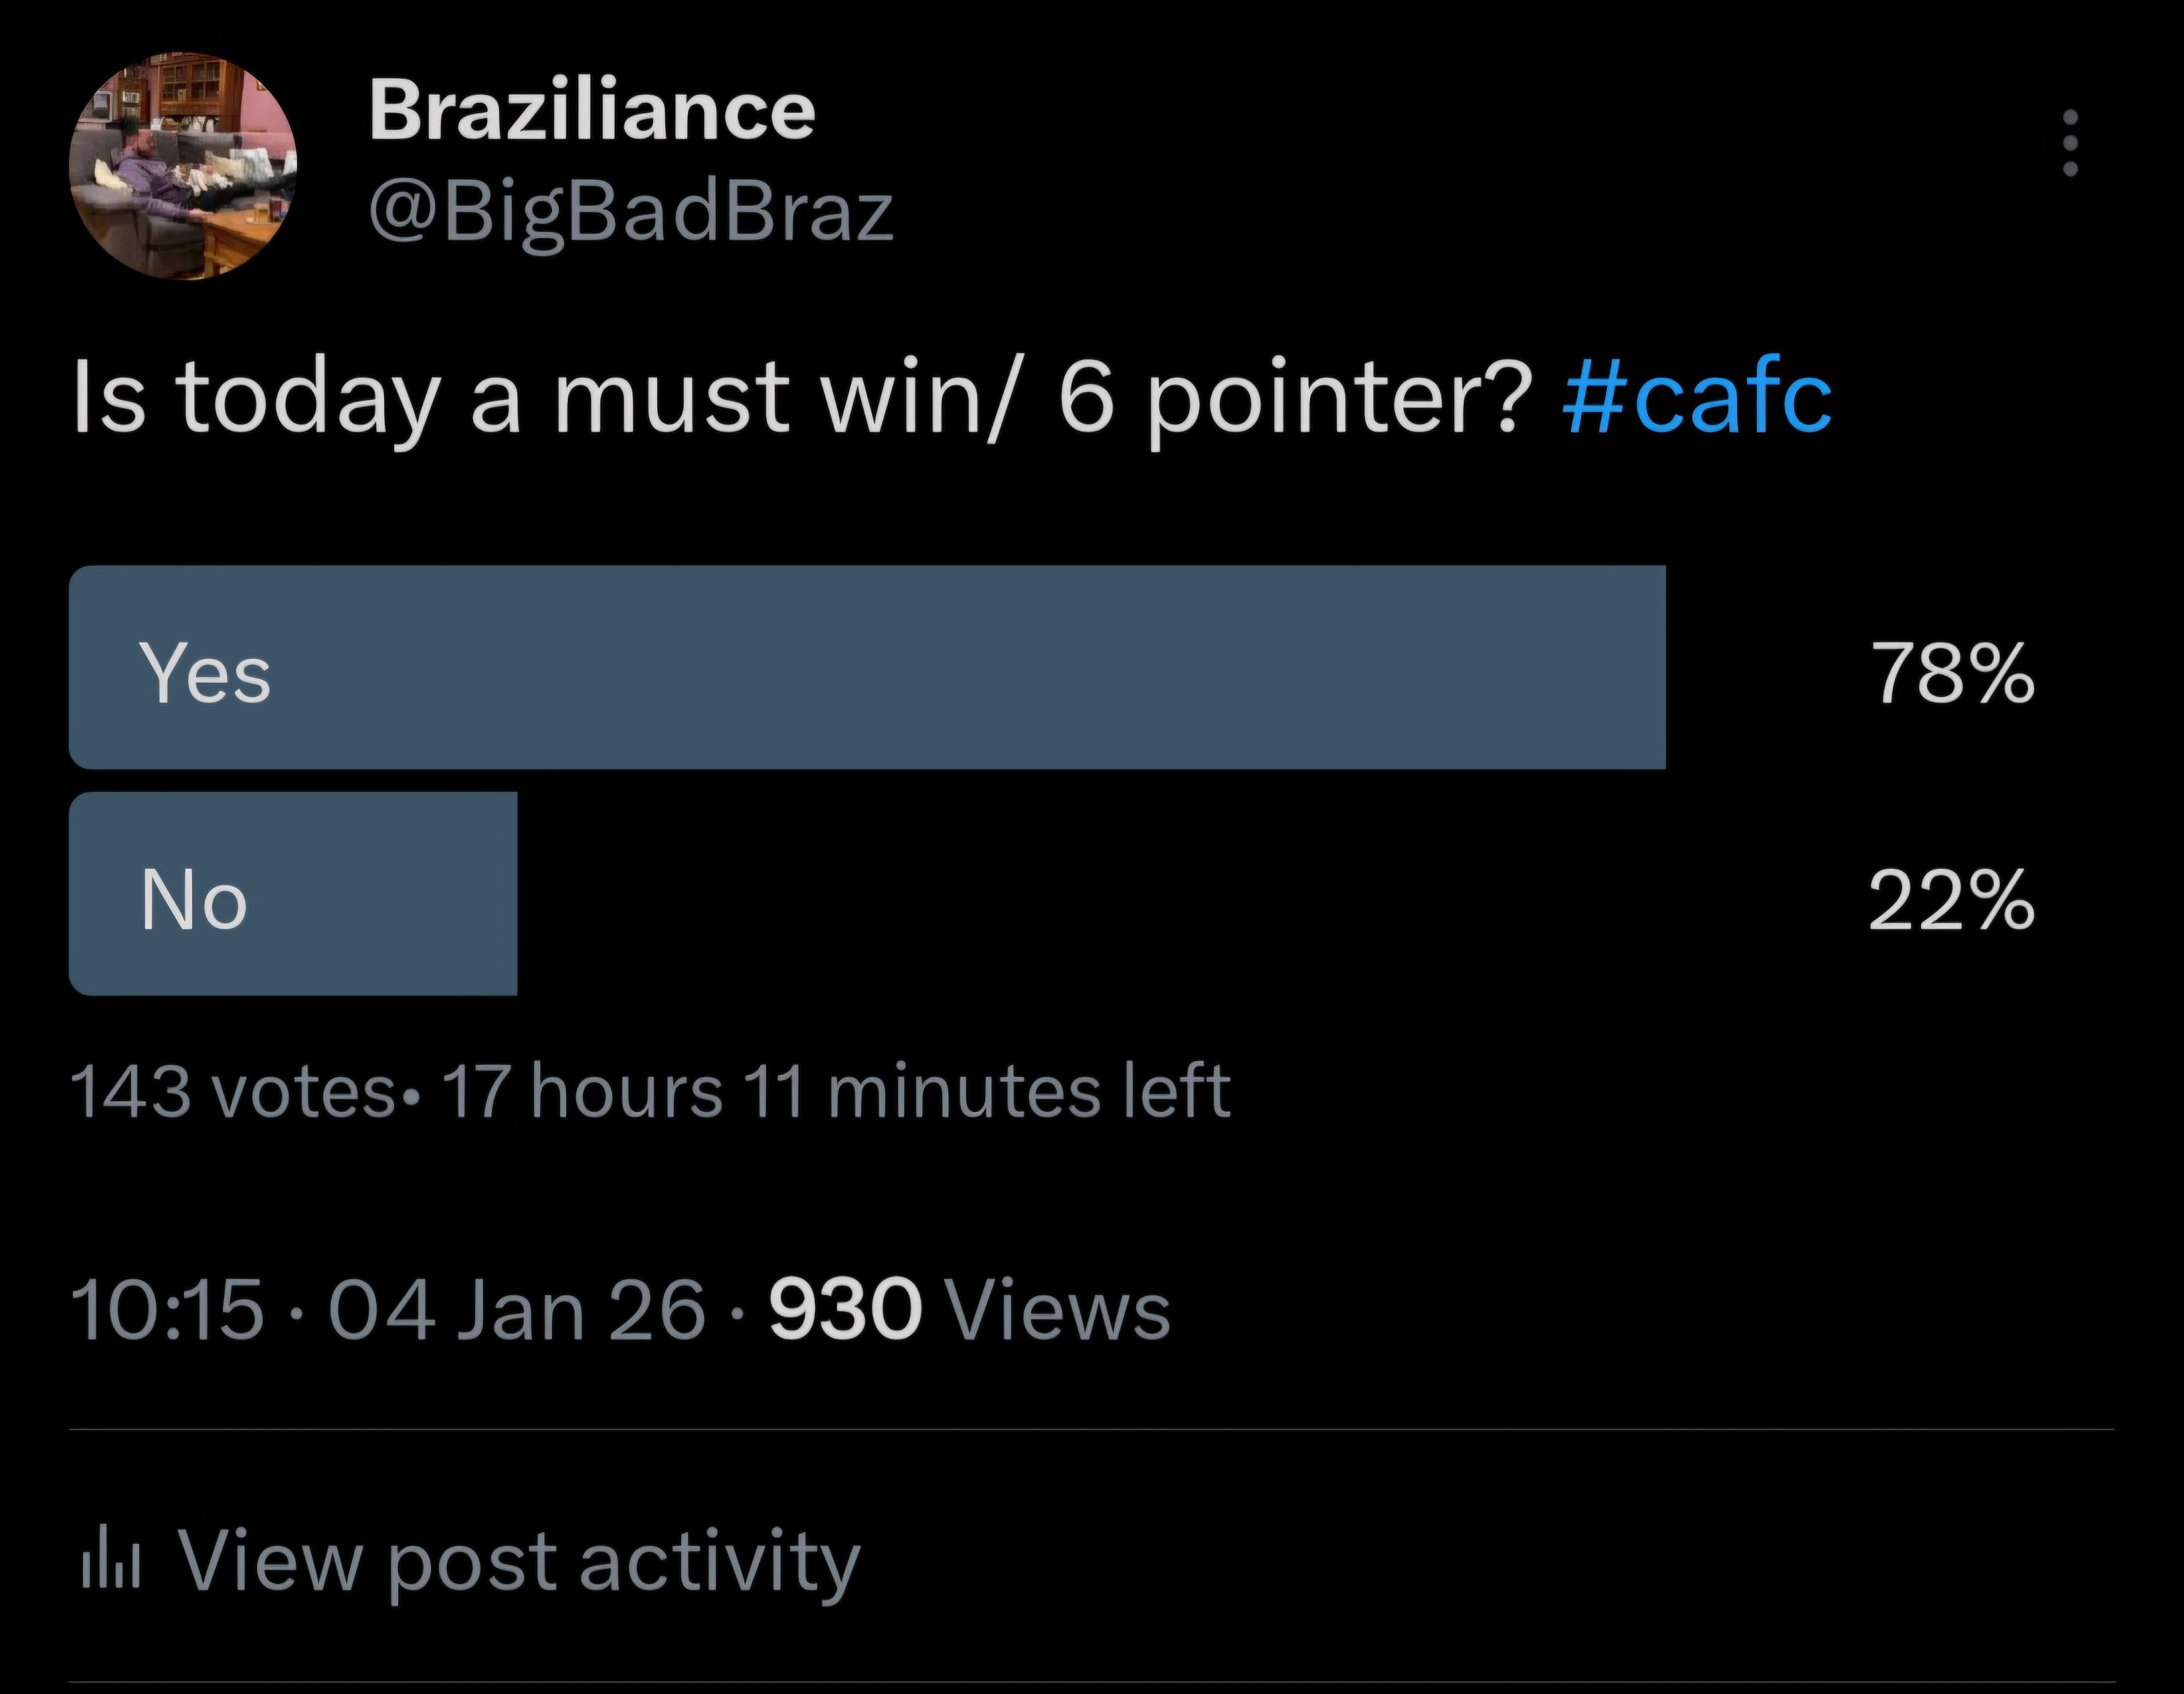Open the #cafc hashtag

(1697, 400)
